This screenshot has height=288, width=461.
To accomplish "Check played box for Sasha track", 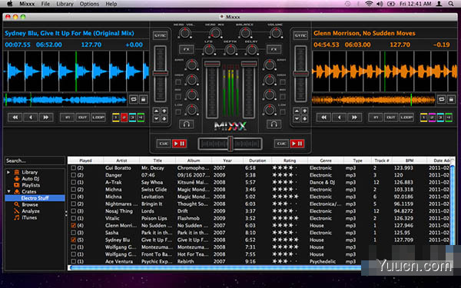I will 74,233.
